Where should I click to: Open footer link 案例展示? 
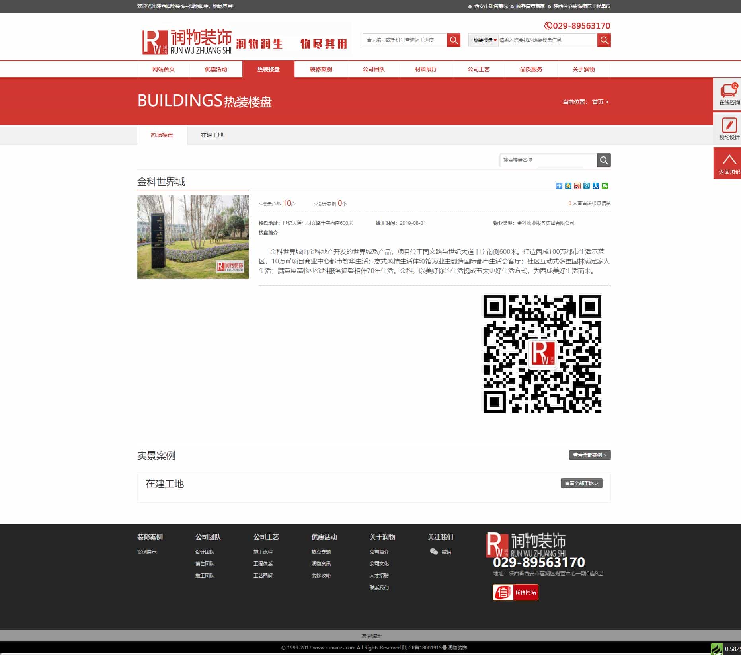click(x=147, y=552)
